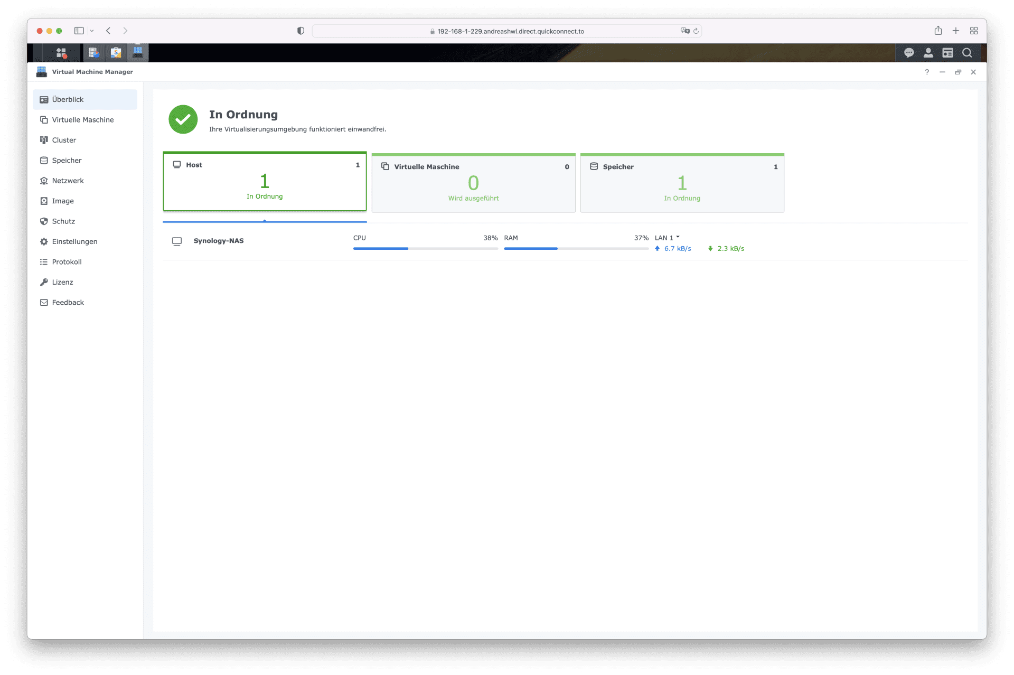The image size is (1014, 675).
Task: Click the Protokoll list icon
Action: coord(44,262)
